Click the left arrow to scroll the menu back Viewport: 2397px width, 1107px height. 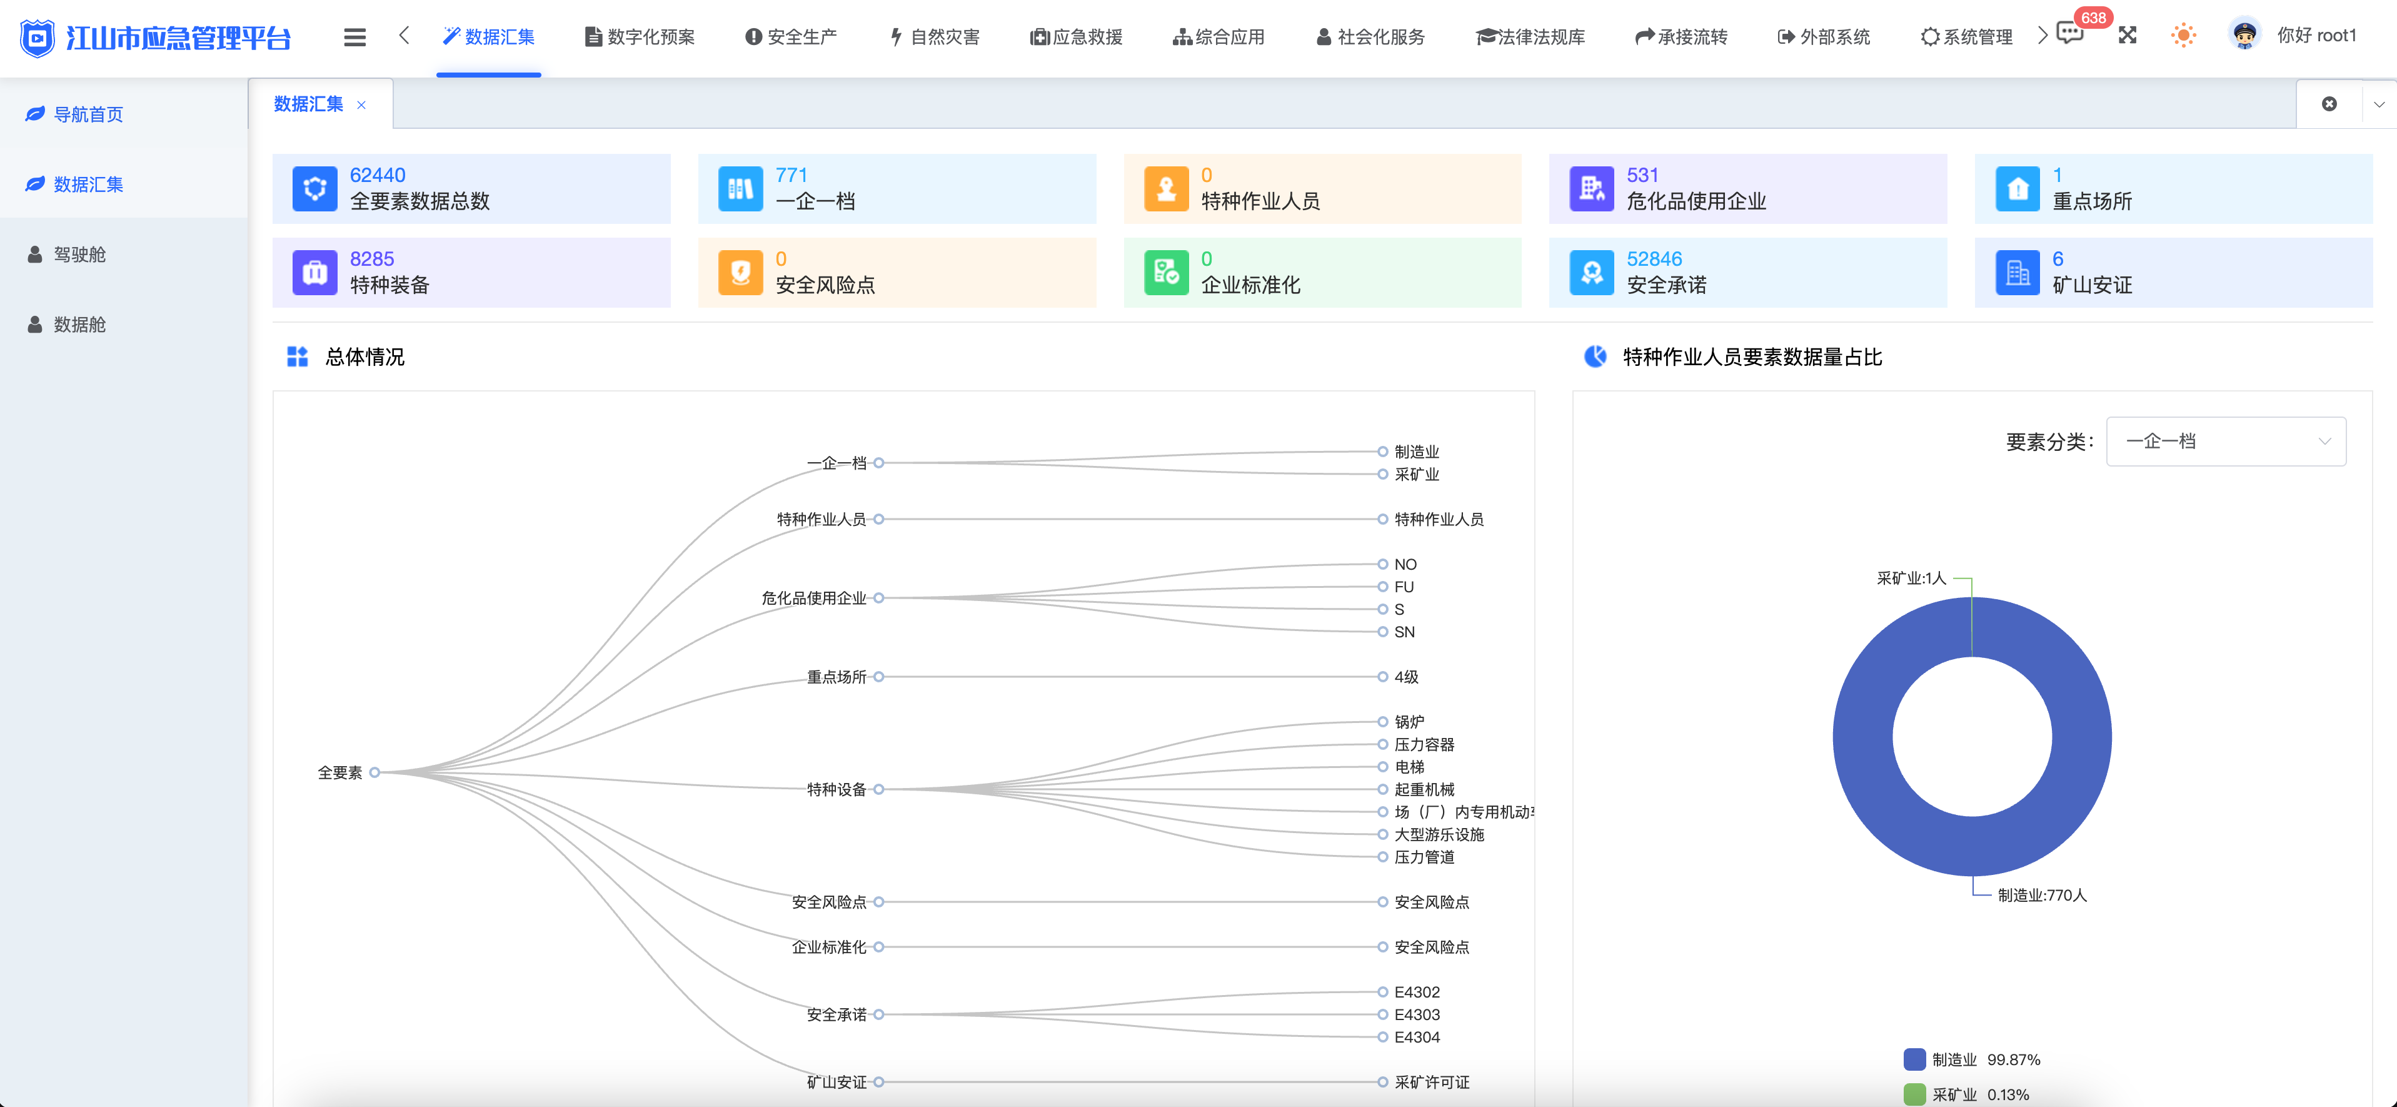click(x=404, y=36)
